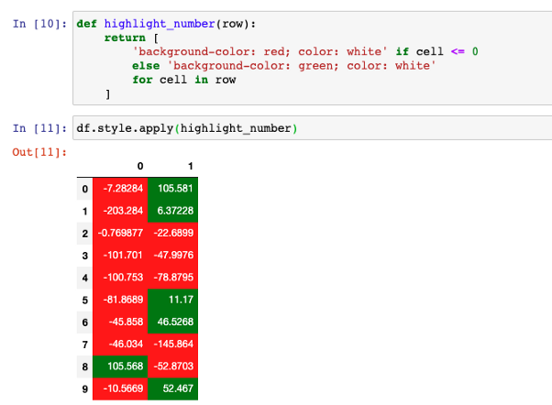Click row index label 9 in the table
Viewport: 552px width, 405px height.
click(x=85, y=389)
